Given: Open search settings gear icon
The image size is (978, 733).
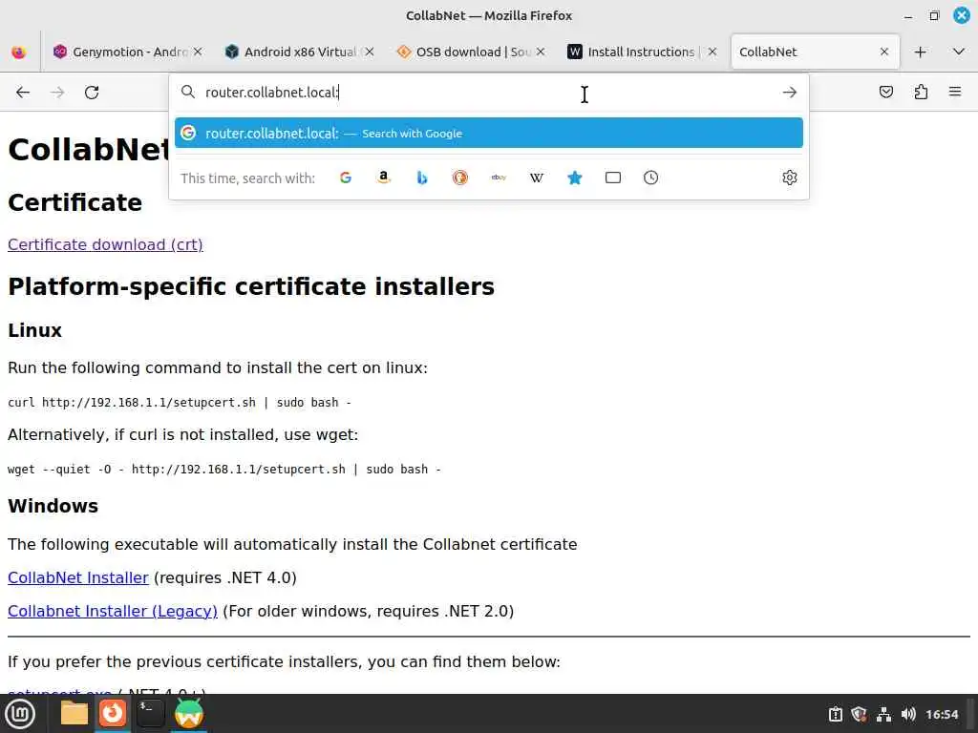Looking at the screenshot, I should pyautogui.click(x=790, y=178).
